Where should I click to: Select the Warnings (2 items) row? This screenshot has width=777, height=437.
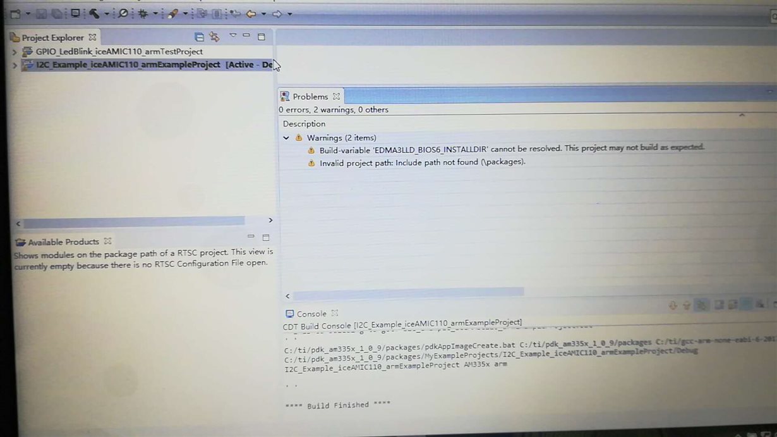tap(342, 138)
